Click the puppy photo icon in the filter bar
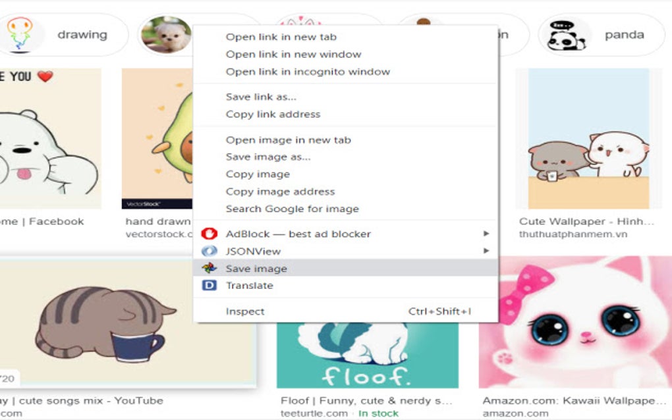 pos(165,34)
